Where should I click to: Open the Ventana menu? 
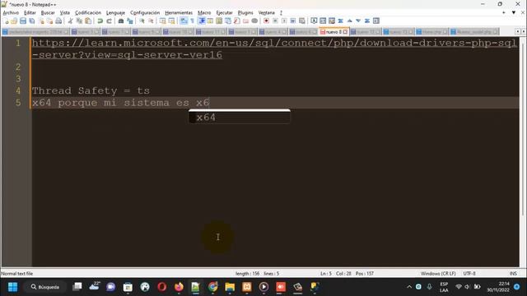tap(267, 13)
